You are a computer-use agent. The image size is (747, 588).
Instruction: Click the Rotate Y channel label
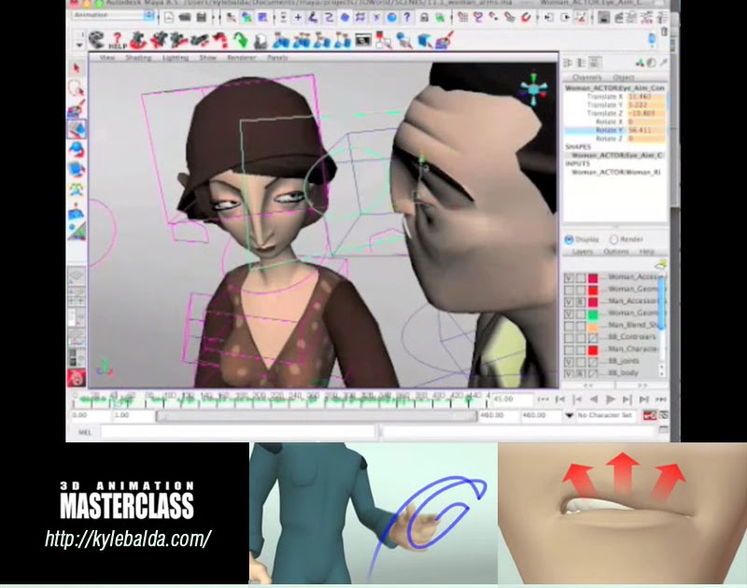610,131
